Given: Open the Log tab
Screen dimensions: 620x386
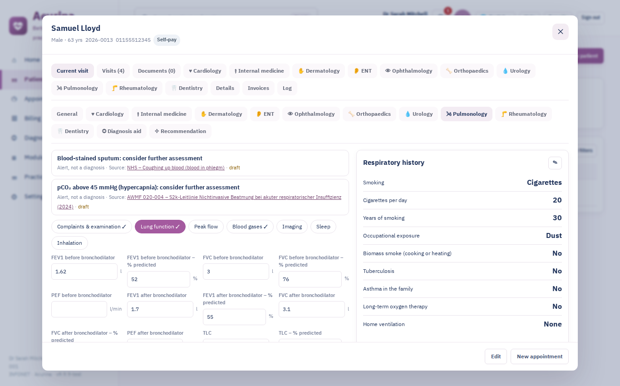Looking at the screenshot, I should [287, 88].
